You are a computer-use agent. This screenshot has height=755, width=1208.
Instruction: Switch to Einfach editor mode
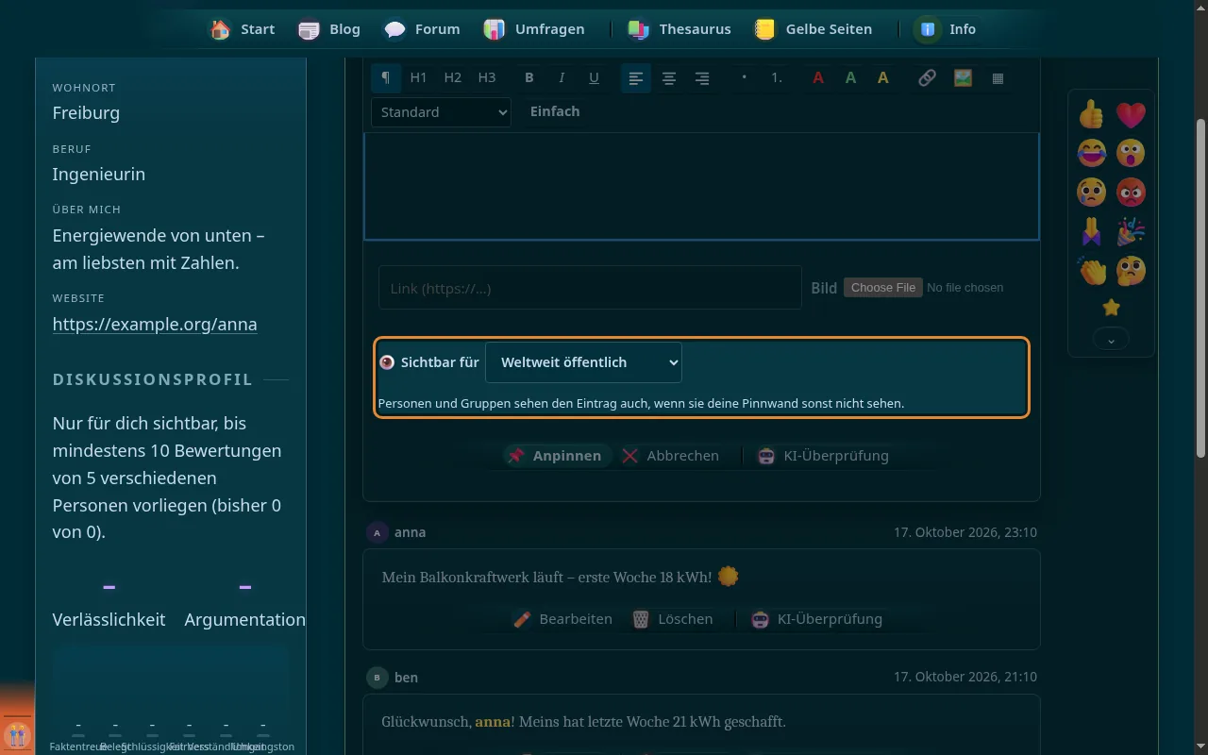pos(555,111)
